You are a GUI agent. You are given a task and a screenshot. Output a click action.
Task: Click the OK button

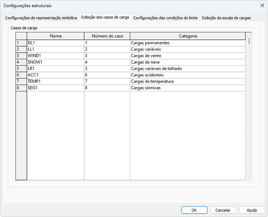tap(194, 210)
